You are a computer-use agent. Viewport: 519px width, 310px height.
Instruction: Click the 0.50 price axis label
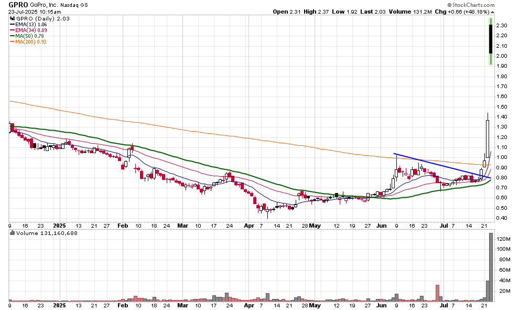tap(502, 208)
